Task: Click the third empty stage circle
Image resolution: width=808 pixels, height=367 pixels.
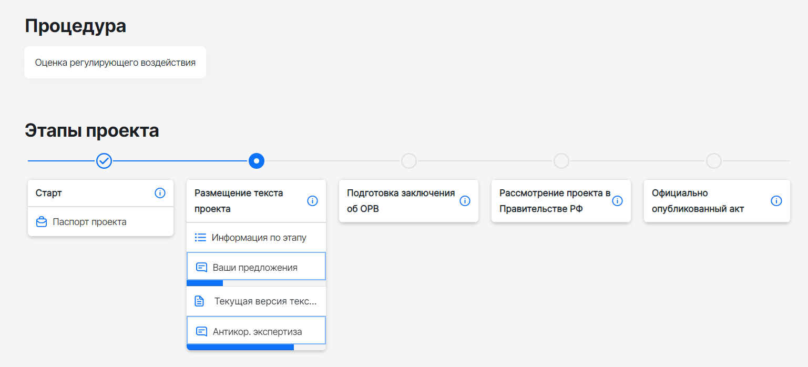Action: [409, 161]
